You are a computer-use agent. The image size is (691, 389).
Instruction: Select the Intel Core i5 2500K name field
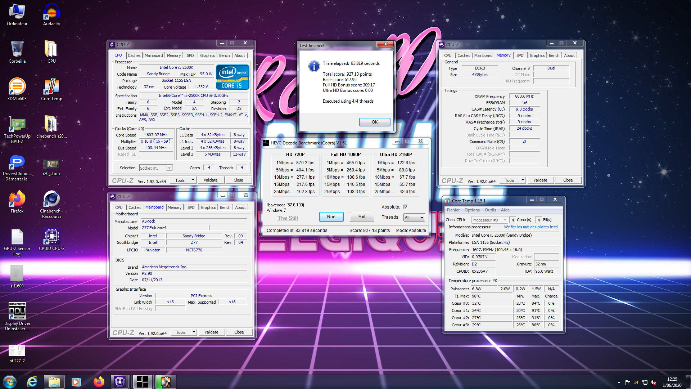176,68
